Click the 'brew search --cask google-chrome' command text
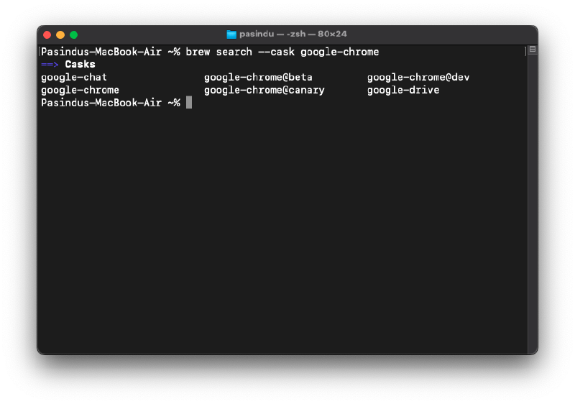Image resolution: width=575 pixels, height=404 pixels. tap(282, 52)
